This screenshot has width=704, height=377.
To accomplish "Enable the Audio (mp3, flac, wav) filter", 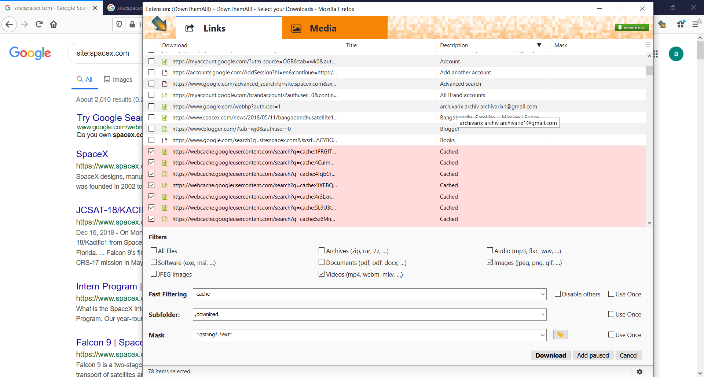I will pos(490,251).
